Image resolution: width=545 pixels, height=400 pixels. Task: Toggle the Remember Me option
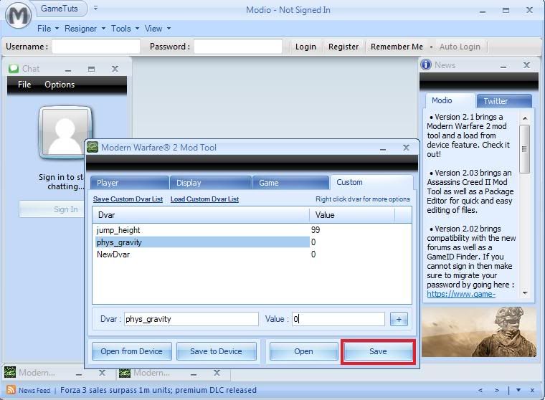tap(397, 47)
